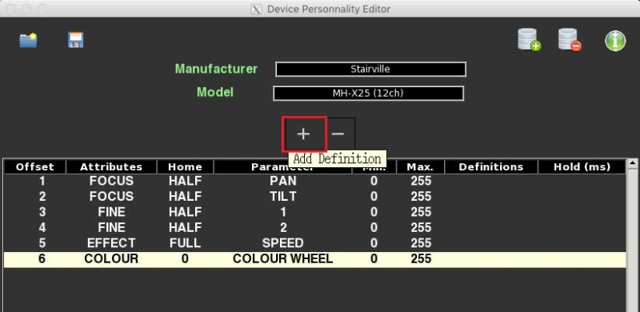Image resolution: width=640 pixels, height=312 pixels.
Task: Remove channel with database minus icon
Action: (x=570, y=40)
